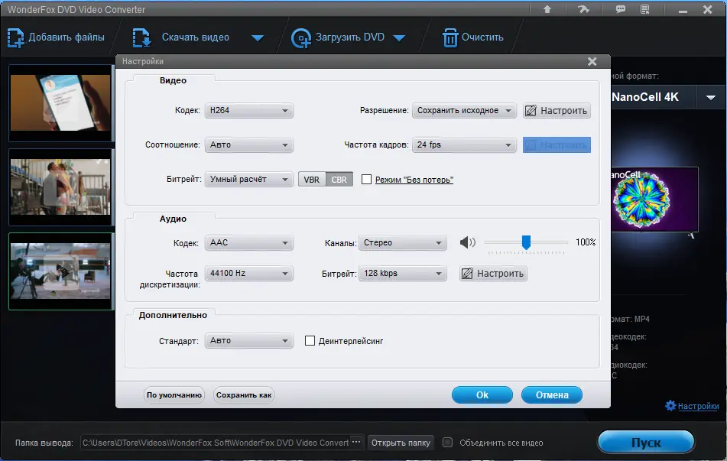Open the Стандарт Авто dropdown
The height and width of the screenshot is (461, 727).
(249, 340)
